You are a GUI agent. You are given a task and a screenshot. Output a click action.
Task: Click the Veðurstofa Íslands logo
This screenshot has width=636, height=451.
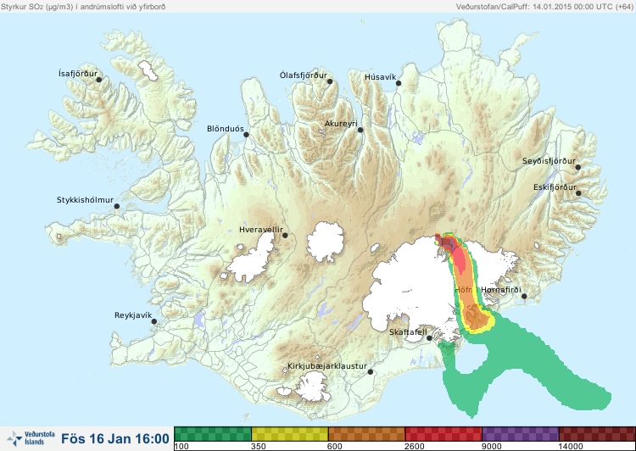click(x=31, y=438)
